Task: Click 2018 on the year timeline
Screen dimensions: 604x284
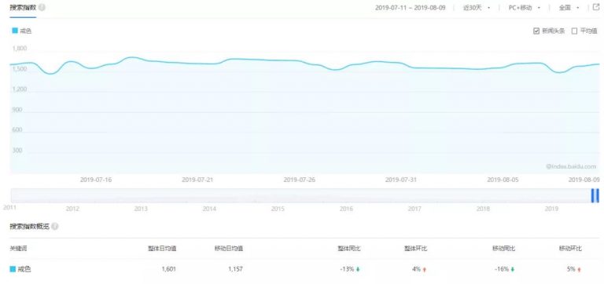Action: click(x=483, y=209)
